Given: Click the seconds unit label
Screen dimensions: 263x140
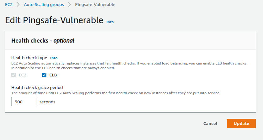Looking at the screenshot, I should 47,102.
